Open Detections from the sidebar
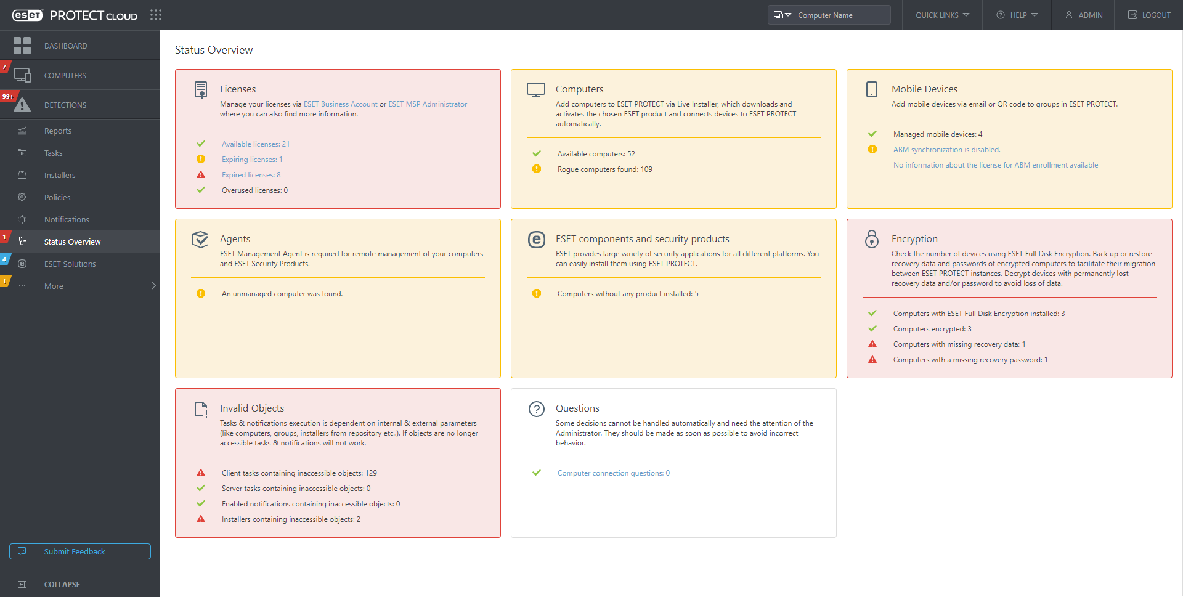This screenshot has height=597, width=1183. 65,105
